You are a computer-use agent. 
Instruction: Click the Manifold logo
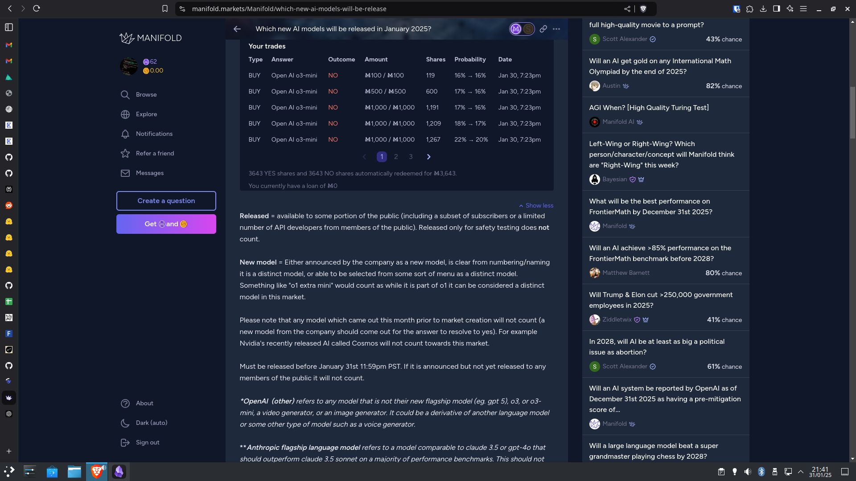[x=151, y=38]
